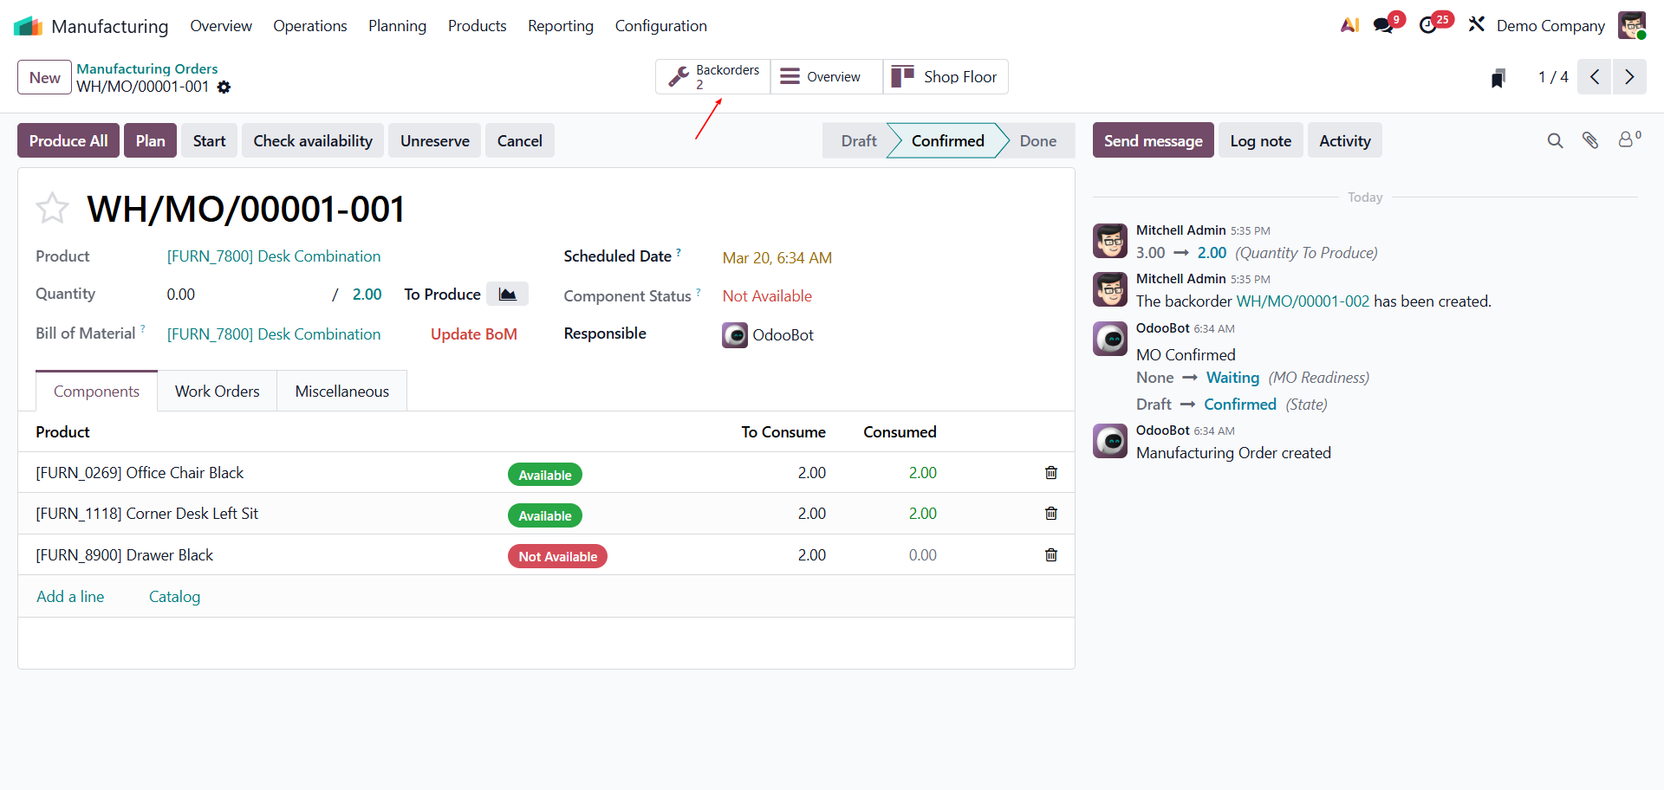
Task: Open the conversations messages icon in the navbar
Action: (x=1384, y=26)
